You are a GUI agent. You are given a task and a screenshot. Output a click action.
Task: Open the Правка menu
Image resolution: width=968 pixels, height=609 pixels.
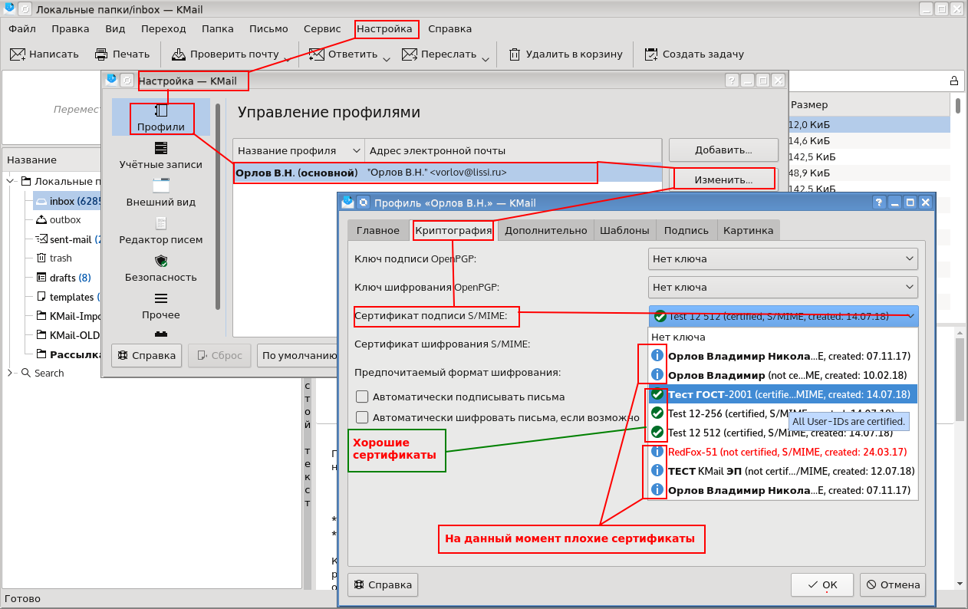point(71,29)
